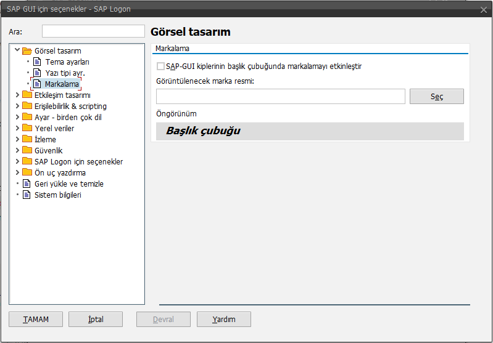Click the Erişilebilirlik & scripting label

70,107
